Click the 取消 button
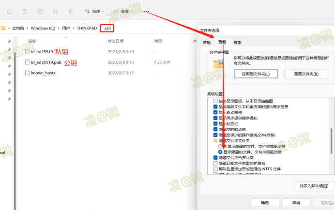Viewport: 335px width, 210px height. pyautogui.click(x=296, y=203)
